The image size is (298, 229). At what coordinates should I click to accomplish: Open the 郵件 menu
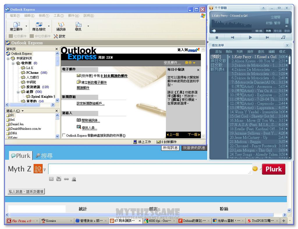coord(74,16)
